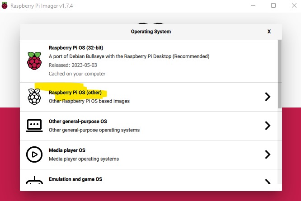This screenshot has height=201, width=301.
Task: Click the Raspberry Pi Imager title bar logo
Action: (5, 5)
